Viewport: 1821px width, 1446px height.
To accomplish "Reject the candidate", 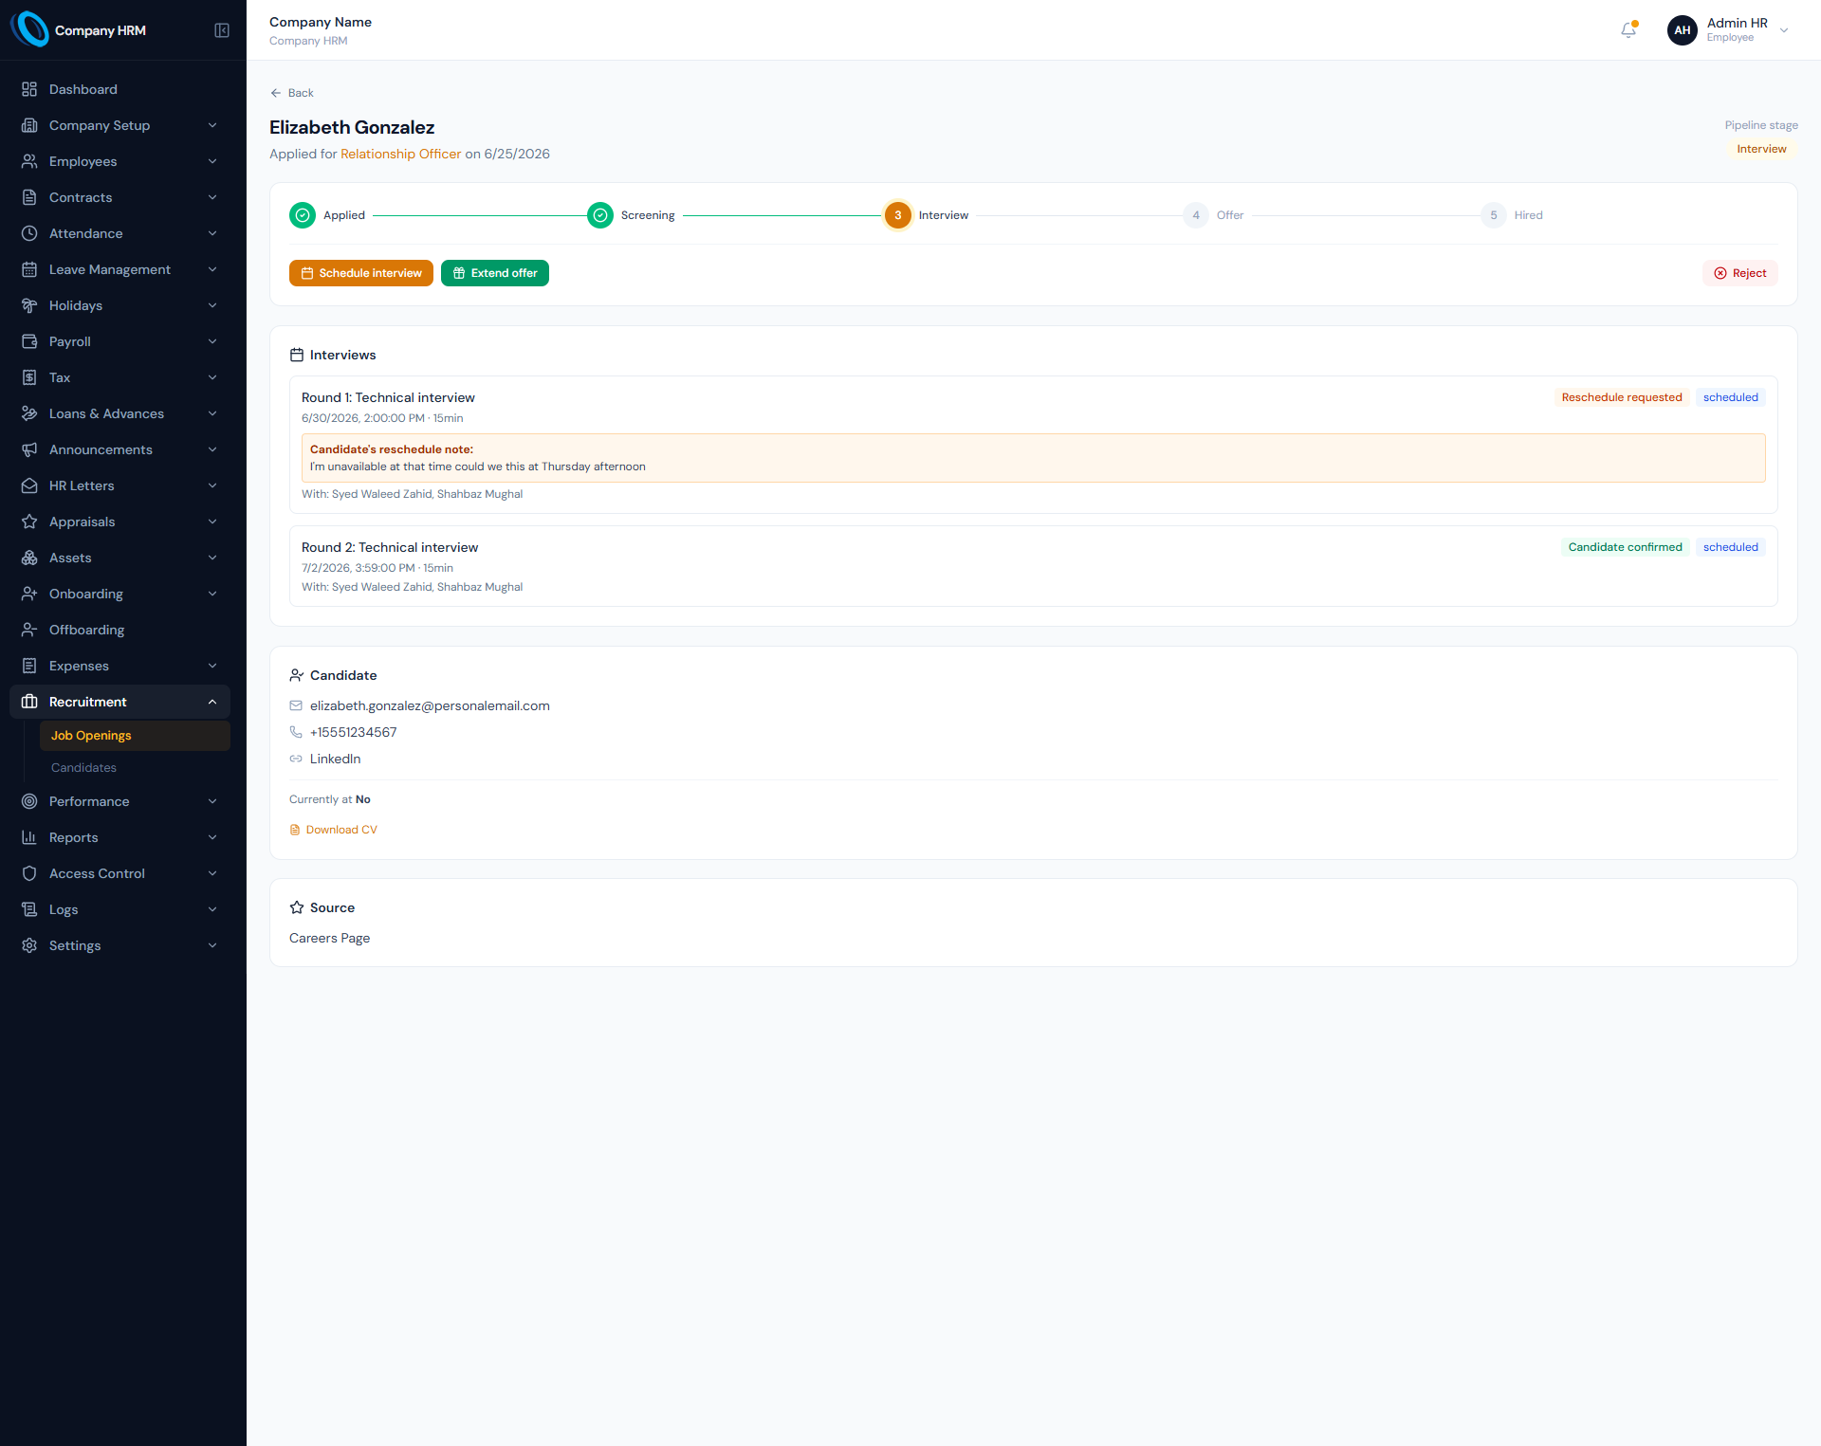I will 1740,273.
